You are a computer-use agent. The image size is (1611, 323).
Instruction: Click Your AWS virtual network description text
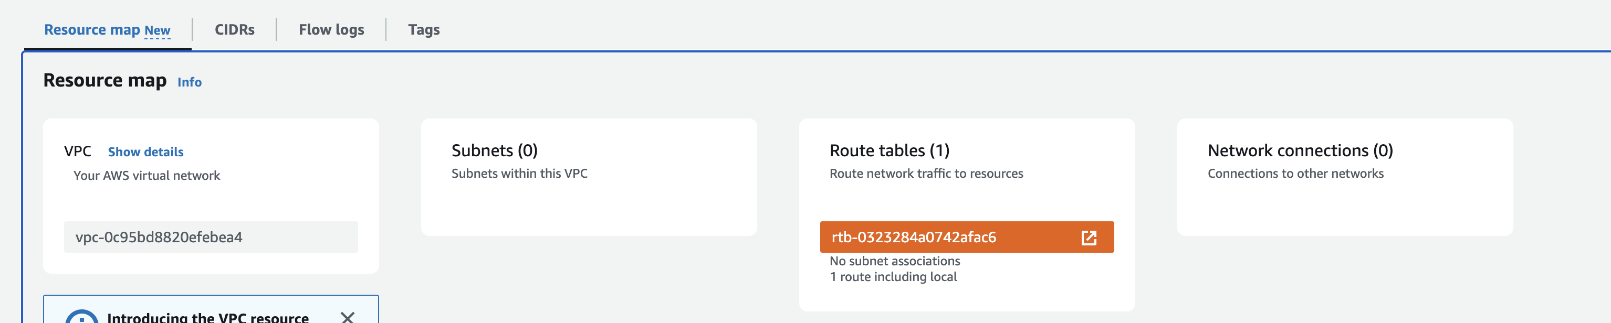[x=147, y=176]
